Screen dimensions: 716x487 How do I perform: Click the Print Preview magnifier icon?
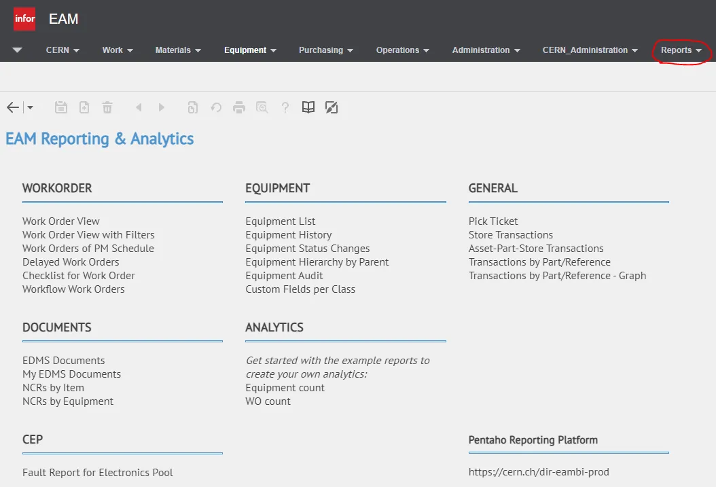(x=262, y=108)
